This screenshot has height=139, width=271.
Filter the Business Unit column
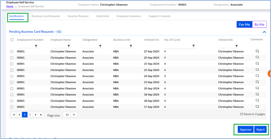131,46
